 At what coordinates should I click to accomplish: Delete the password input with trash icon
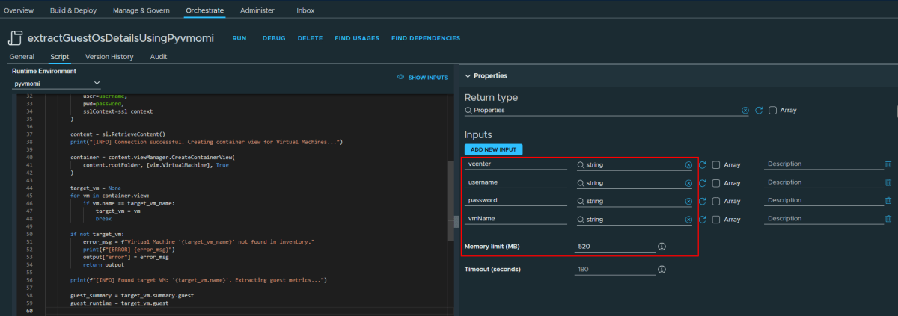[x=888, y=201]
